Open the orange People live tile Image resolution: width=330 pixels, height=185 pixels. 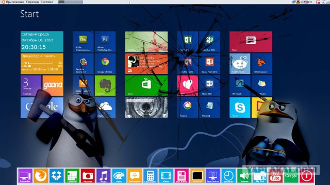(146, 64)
